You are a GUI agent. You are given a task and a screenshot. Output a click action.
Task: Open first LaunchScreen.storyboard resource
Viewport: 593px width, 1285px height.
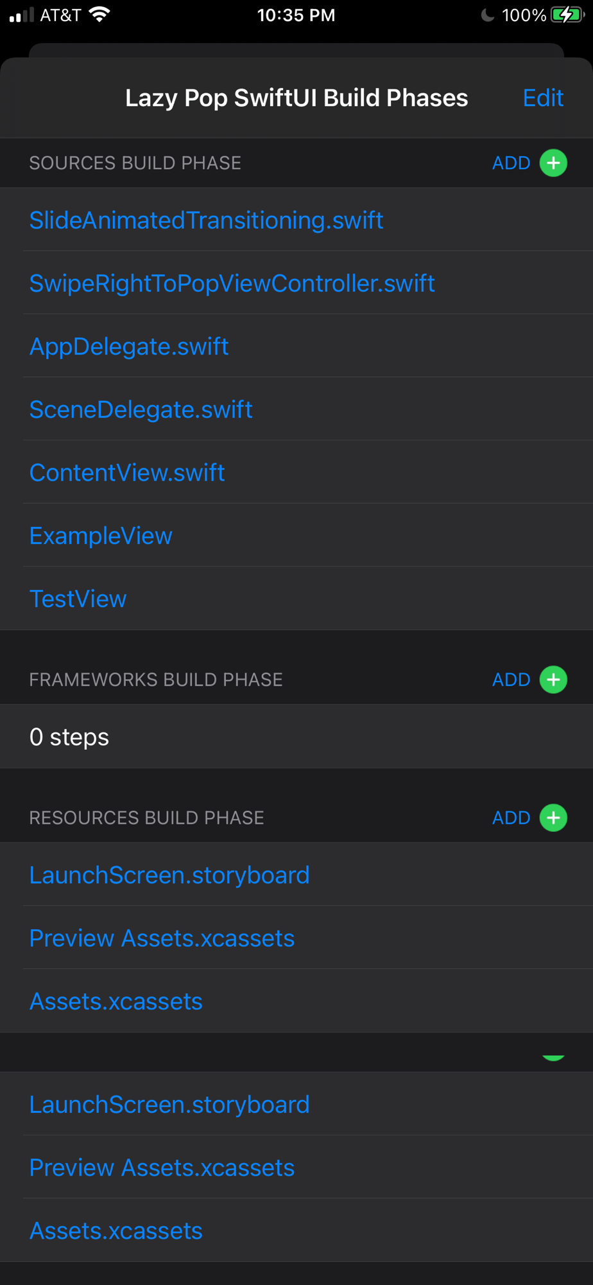[x=169, y=875]
